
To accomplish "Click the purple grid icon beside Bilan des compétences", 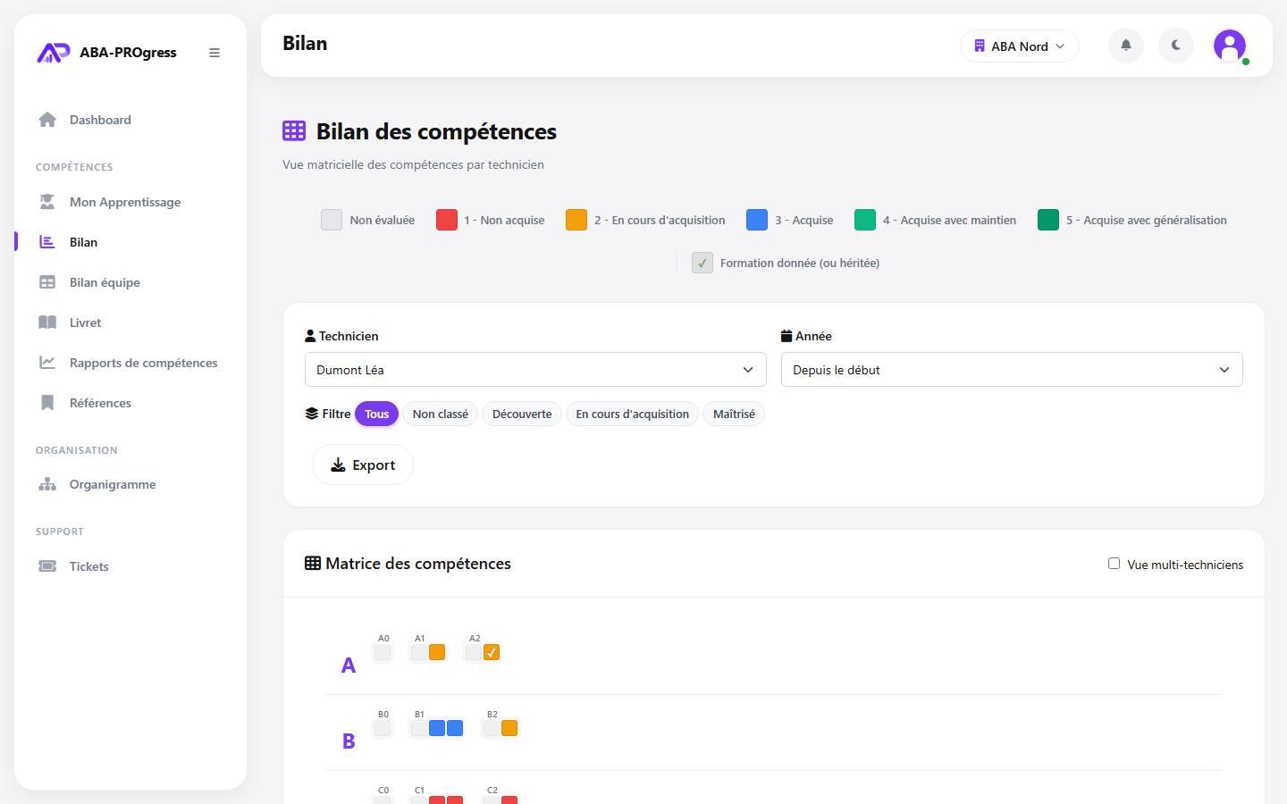I will [x=294, y=131].
